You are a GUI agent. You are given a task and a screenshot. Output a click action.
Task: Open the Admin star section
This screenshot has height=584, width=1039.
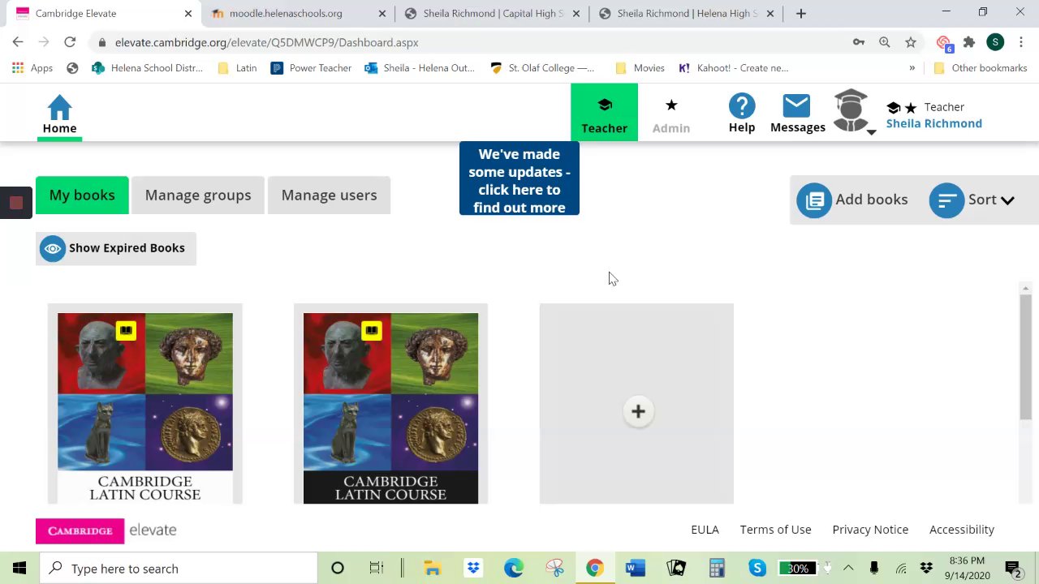pyautogui.click(x=671, y=114)
